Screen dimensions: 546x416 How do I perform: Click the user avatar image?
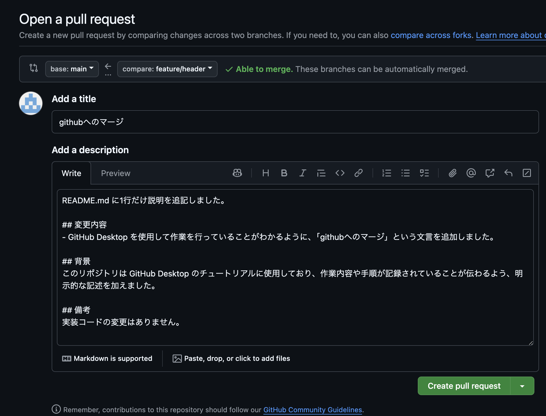pyautogui.click(x=31, y=103)
